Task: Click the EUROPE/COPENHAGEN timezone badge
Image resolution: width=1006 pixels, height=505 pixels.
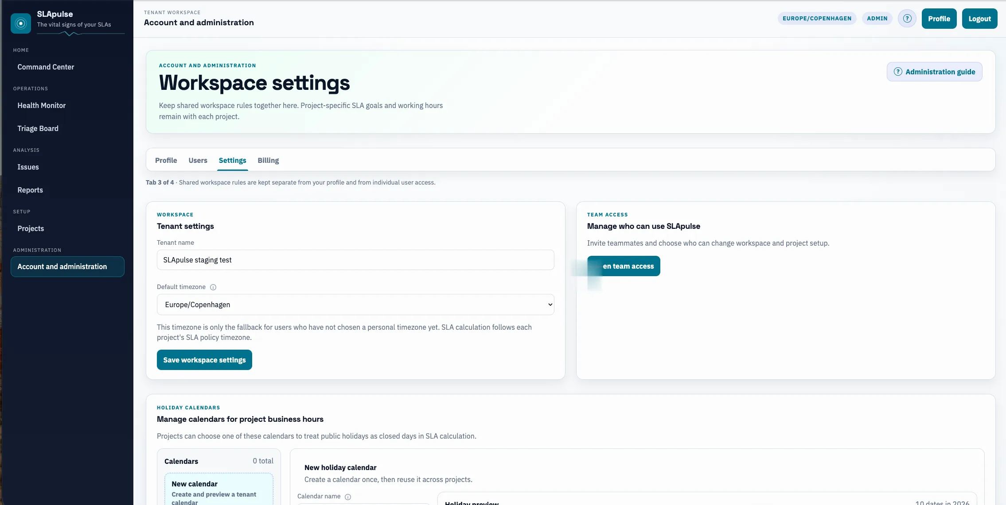Action: 817,19
